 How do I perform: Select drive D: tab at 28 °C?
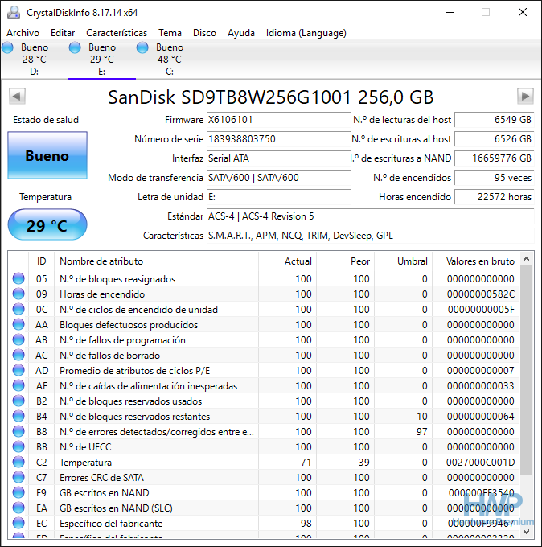(x=35, y=60)
